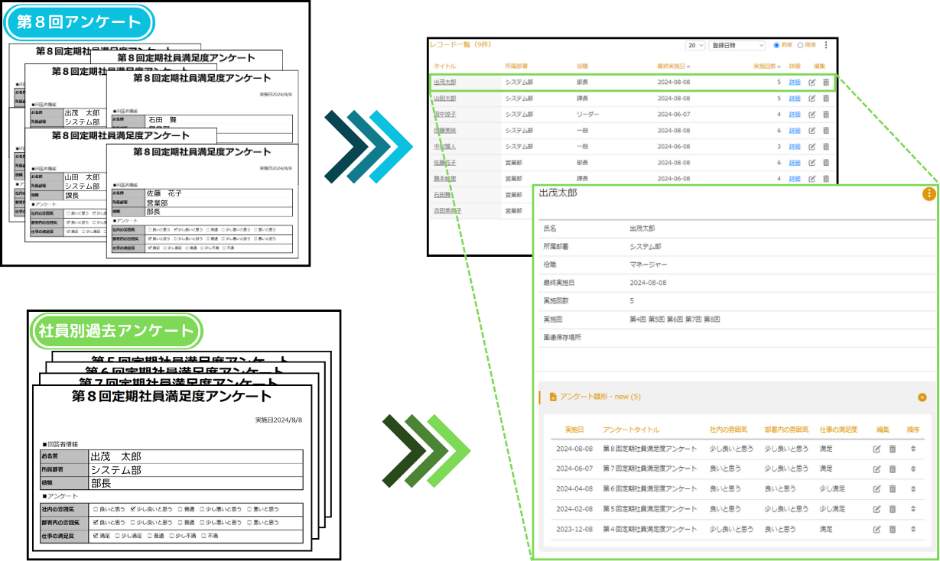Click the orange alert icon on 出茂太郎 detail panel
Image resolution: width=940 pixels, height=561 pixels.
pos(930,194)
